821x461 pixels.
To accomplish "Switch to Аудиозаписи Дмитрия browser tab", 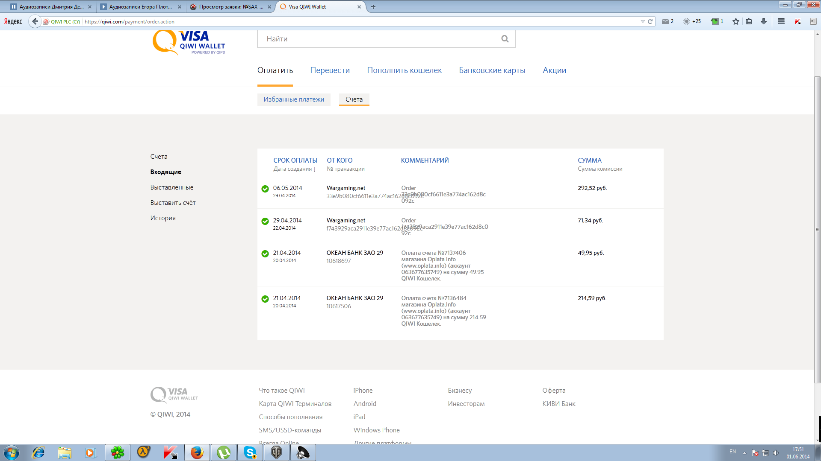I will point(51,7).
